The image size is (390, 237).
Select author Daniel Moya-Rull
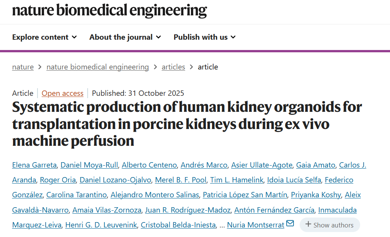coord(89,165)
